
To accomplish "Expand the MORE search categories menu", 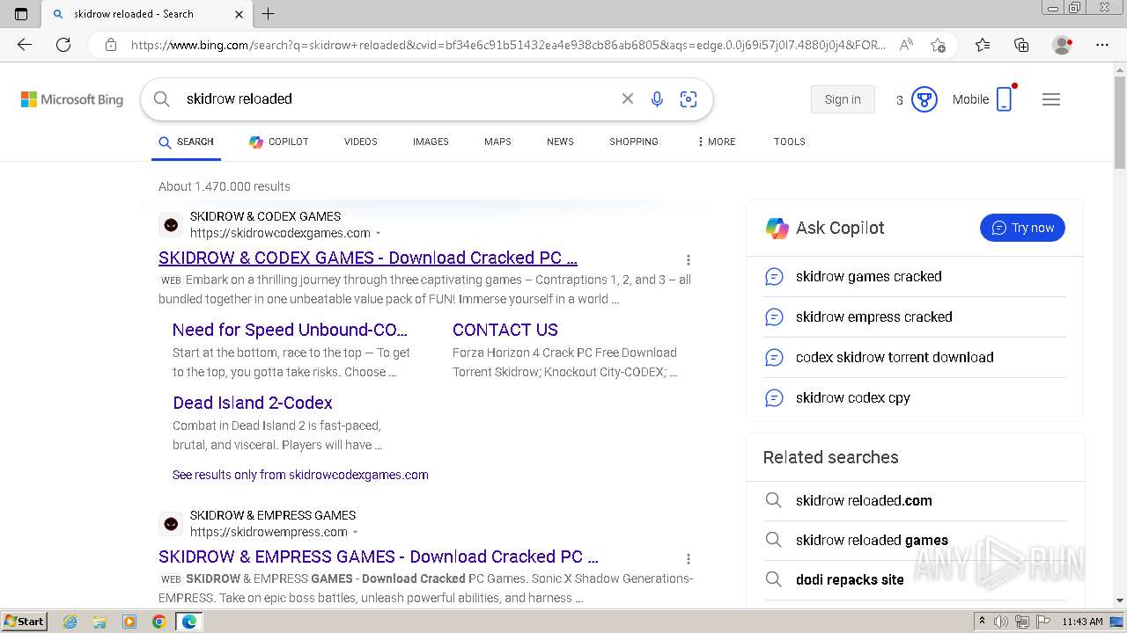I will [716, 142].
